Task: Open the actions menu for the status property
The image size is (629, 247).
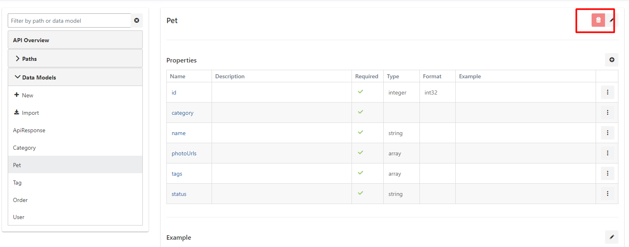Action: point(607,193)
